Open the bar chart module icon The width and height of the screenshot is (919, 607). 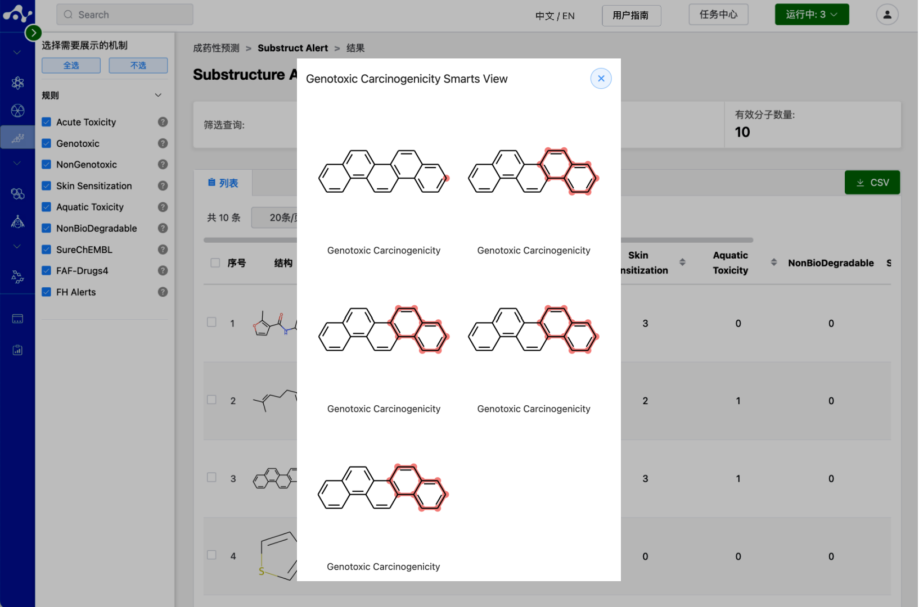coord(17,350)
